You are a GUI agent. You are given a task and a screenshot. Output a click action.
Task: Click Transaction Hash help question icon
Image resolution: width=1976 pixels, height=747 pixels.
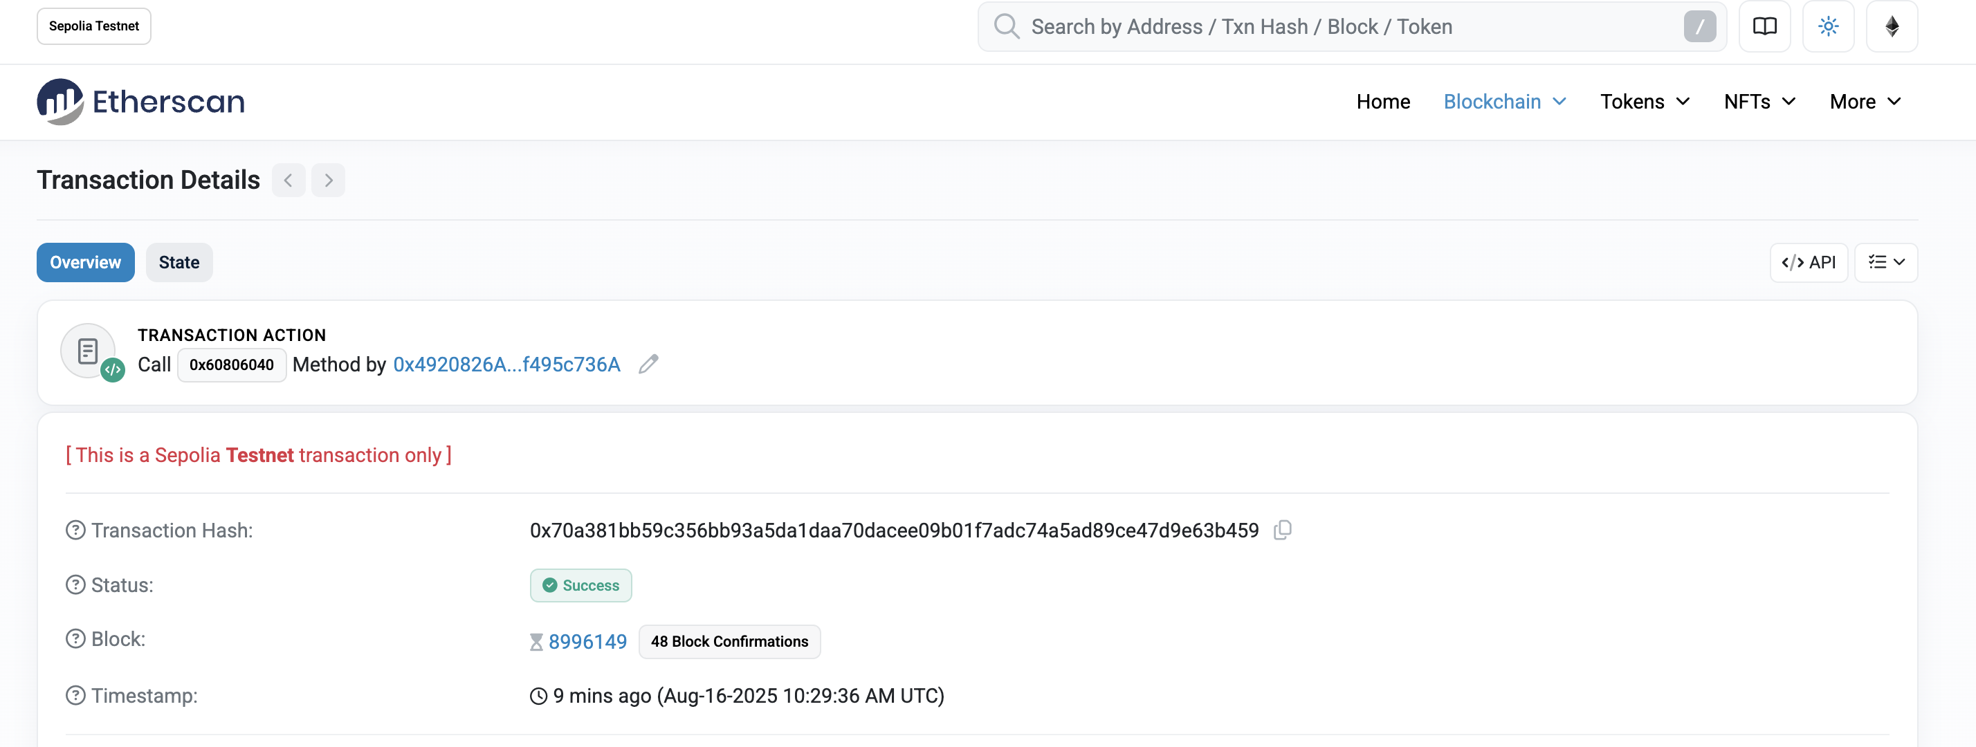pos(75,530)
